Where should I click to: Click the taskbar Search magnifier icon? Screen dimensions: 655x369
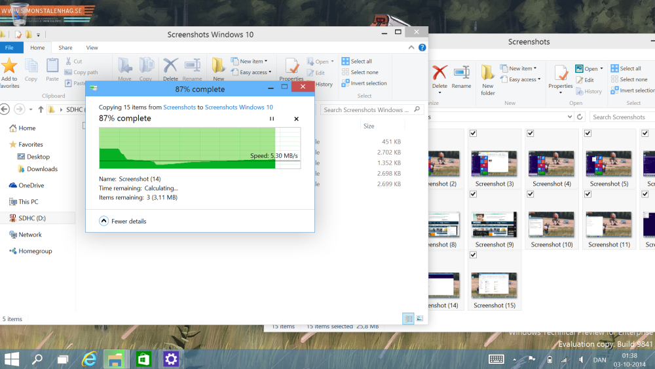(37, 359)
